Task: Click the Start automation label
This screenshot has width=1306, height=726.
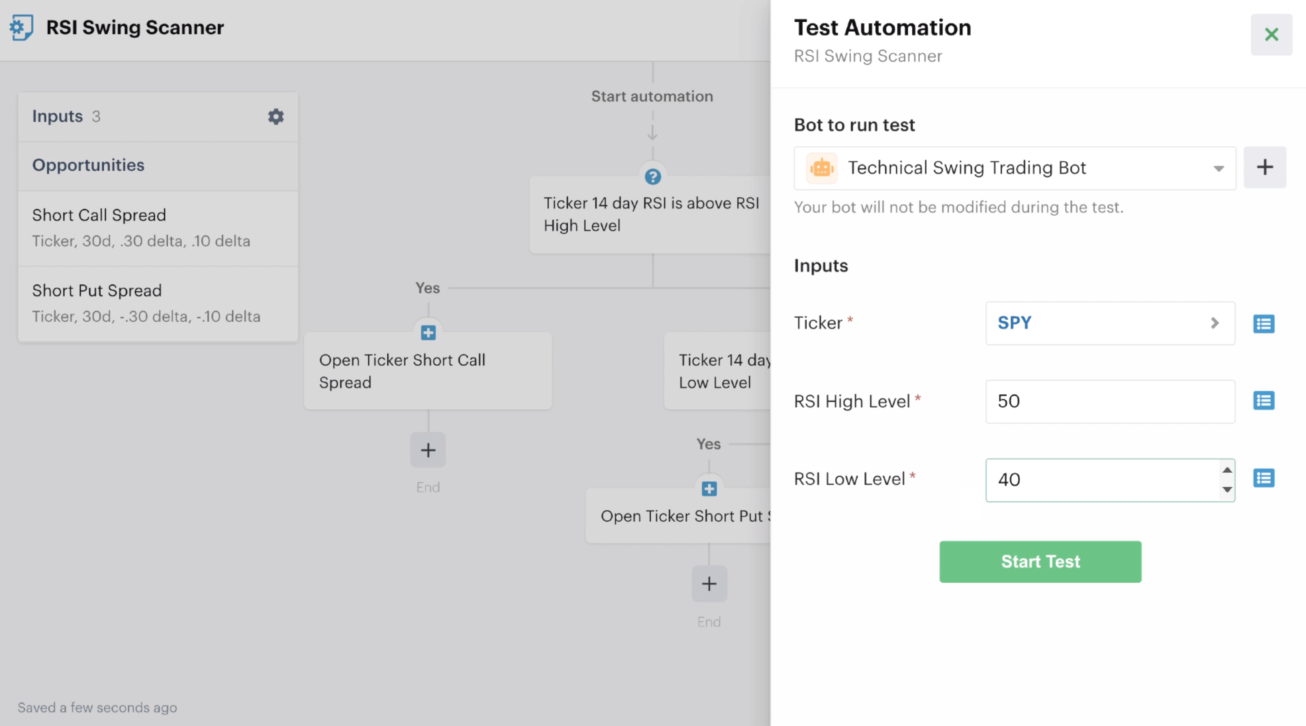Action: click(652, 96)
